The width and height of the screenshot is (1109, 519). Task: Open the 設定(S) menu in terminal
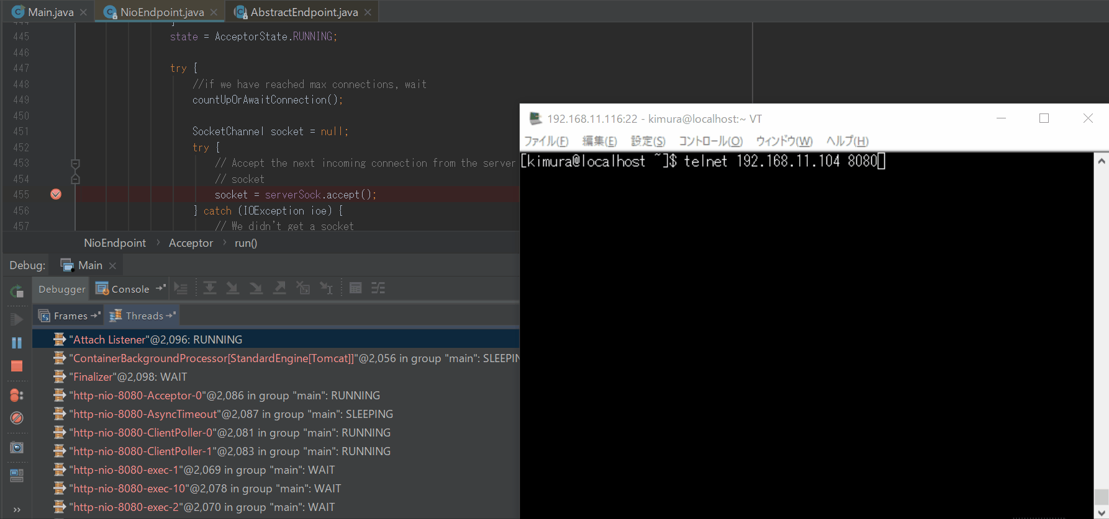pos(648,141)
